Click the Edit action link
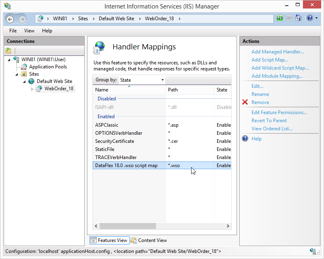The height and width of the screenshot is (259, 324). tap(257, 86)
